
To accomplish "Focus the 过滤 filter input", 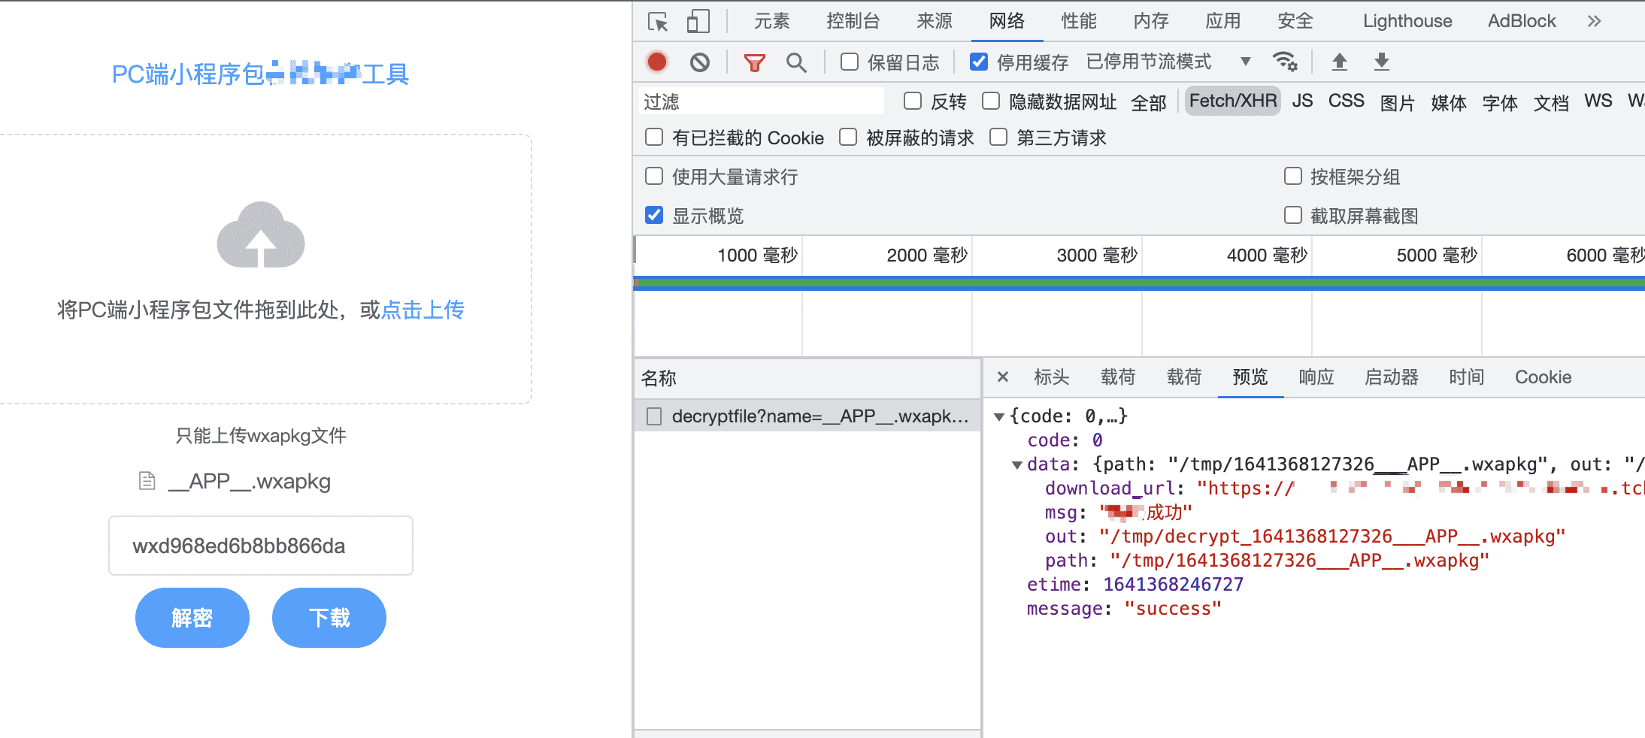I will pos(762,101).
